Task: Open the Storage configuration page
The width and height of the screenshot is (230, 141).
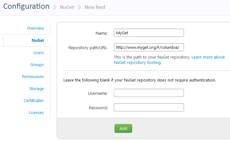Action: (37, 89)
